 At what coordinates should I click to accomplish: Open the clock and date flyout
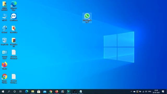point(156,92)
